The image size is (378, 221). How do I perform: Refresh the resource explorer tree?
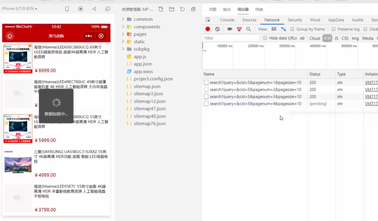(x=182, y=9)
